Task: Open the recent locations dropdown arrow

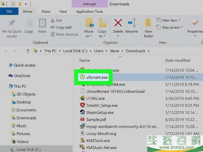Action: click(x=21, y=51)
